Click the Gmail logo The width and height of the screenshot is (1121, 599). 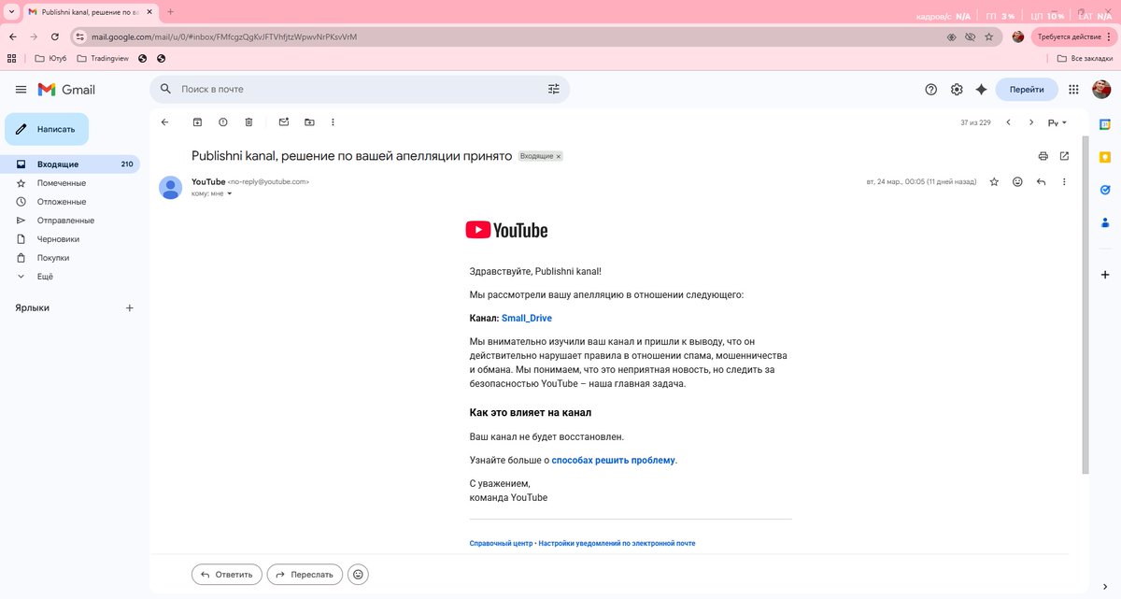[66, 90]
